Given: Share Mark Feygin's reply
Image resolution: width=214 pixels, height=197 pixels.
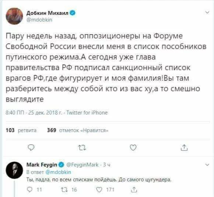Looking at the screenshot, I should click(x=134, y=190).
